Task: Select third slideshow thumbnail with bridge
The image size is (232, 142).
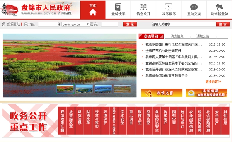Action: pos(103,89)
